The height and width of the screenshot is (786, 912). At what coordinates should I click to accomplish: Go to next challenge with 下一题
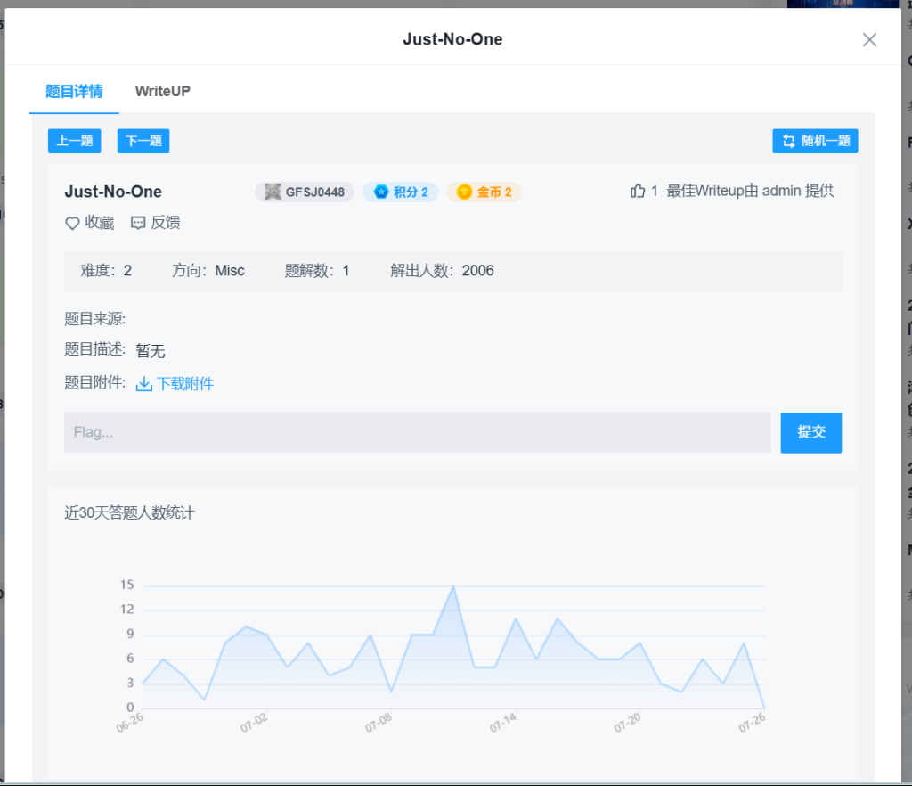(143, 141)
